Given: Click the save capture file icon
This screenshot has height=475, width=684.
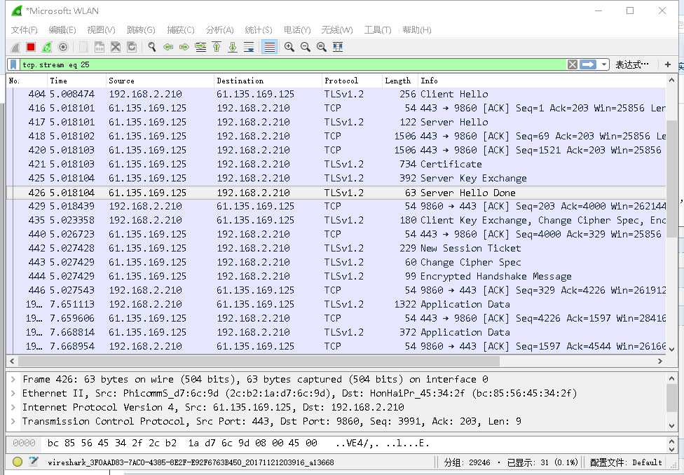Looking at the screenshot, I should pos(100,47).
